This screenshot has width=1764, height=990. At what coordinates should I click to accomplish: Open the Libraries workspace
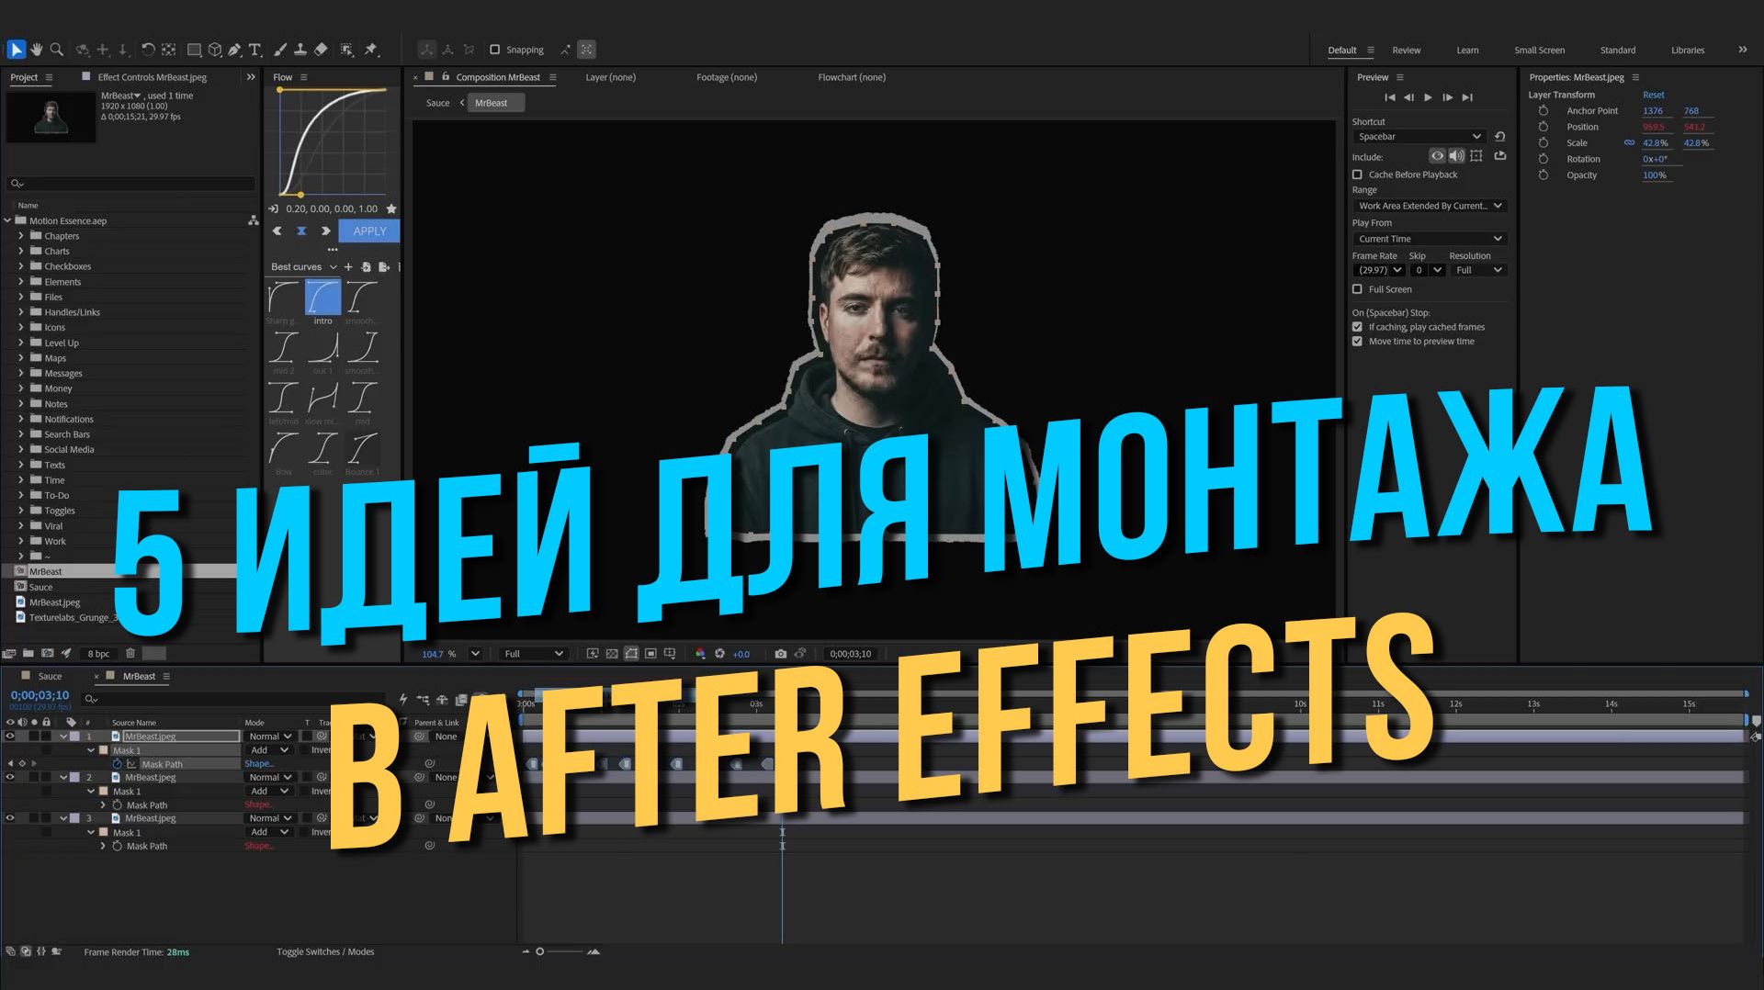pyautogui.click(x=1687, y=51)
